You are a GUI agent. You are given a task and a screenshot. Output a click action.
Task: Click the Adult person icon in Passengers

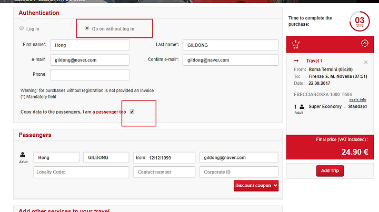coord(23,155)
